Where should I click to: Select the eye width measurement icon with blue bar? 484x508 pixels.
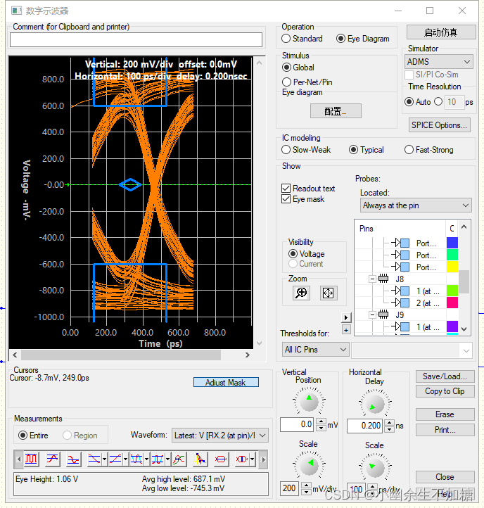[242, 459]
